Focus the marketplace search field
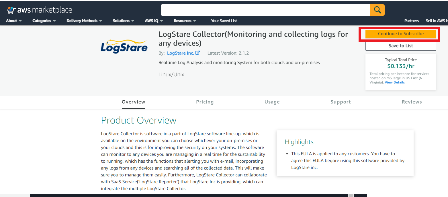Viewport: 448px width, 197px height. click(x=265, y=10)
